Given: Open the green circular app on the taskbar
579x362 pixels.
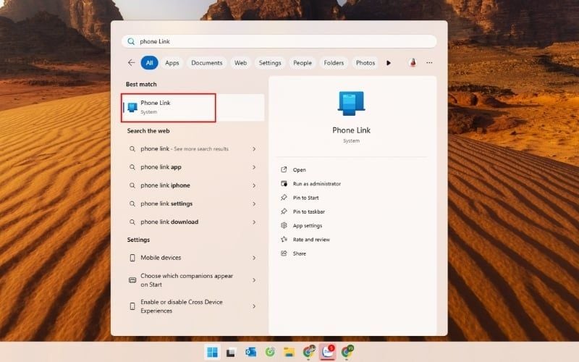Looking at the screenshot, I should coord(270,352).
